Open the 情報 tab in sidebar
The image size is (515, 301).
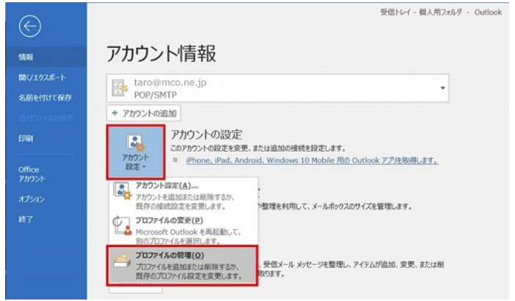point(46,57)
